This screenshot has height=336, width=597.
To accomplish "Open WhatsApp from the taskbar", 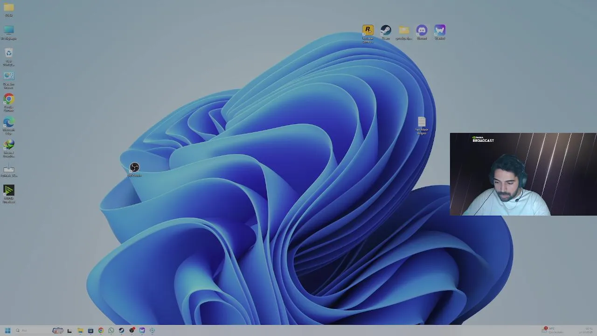I will 111,330.
